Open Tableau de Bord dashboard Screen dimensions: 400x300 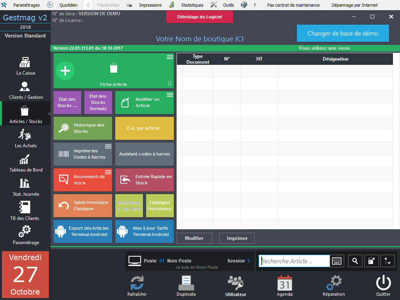point(25,163)
